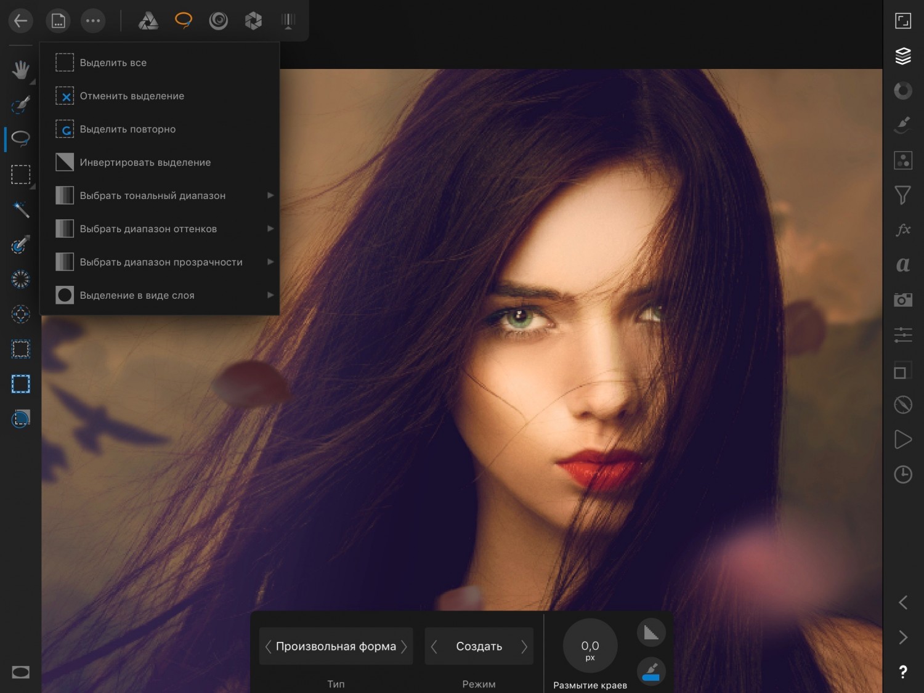This screenshot has width=924, height=693.
Task: Select the Refine Selection brush tool
Action: coord(21,245)
